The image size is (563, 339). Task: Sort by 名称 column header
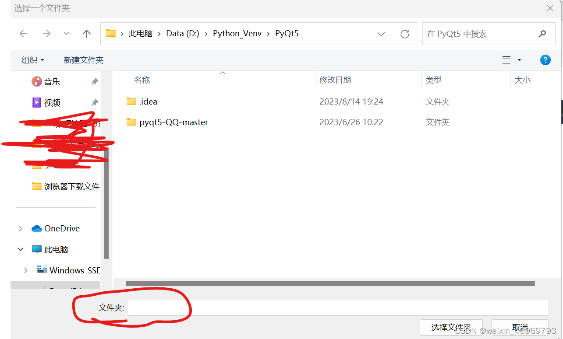point(142,80)
